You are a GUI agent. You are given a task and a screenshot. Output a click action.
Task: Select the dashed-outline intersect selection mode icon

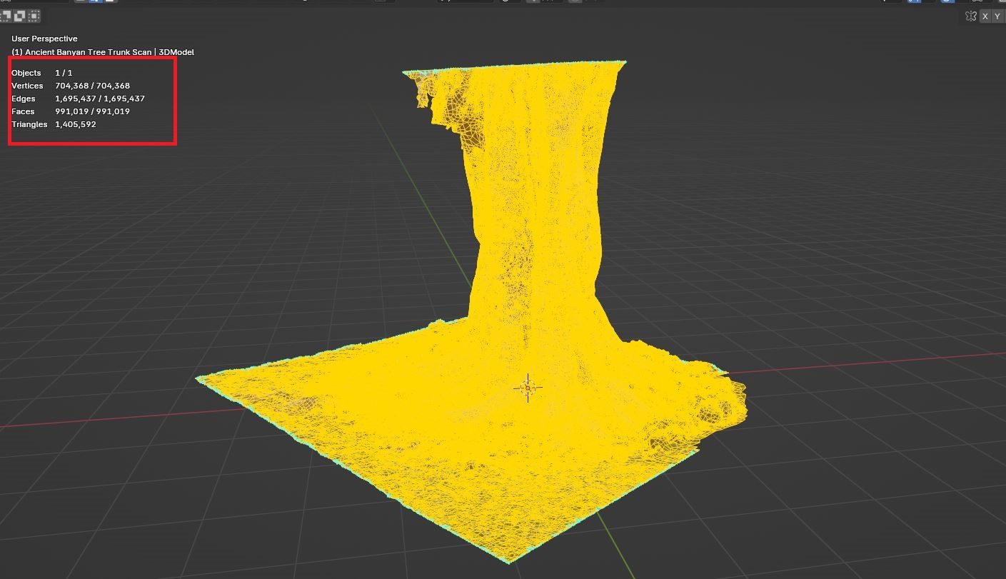tap(34, 15)
